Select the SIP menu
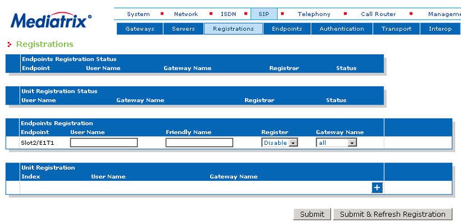This screenshot has width=461, height=224. 264,14
